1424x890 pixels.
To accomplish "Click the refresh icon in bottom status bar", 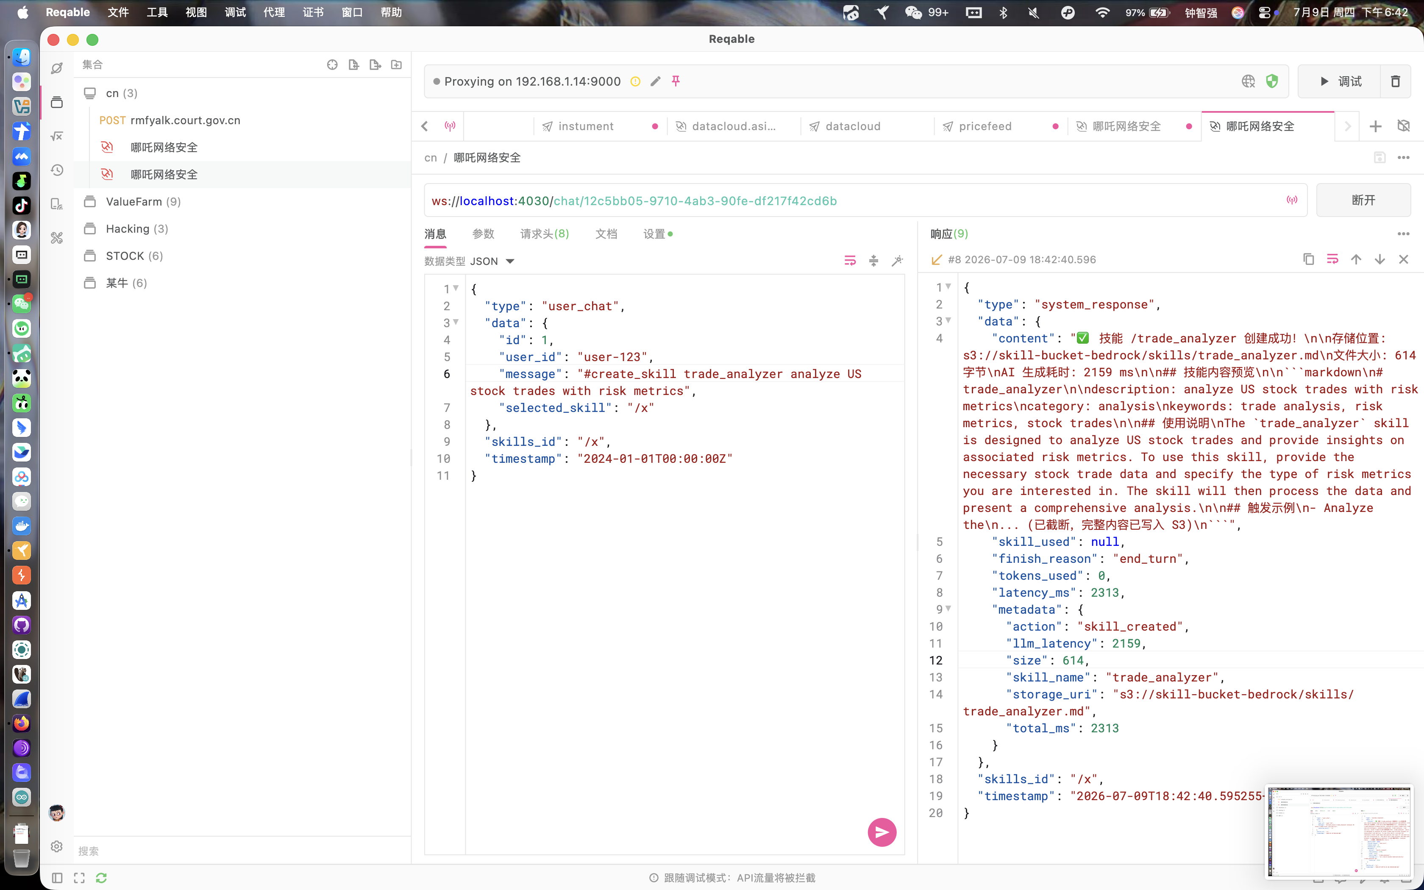I will pyautogui.click(x=101, y=878).
